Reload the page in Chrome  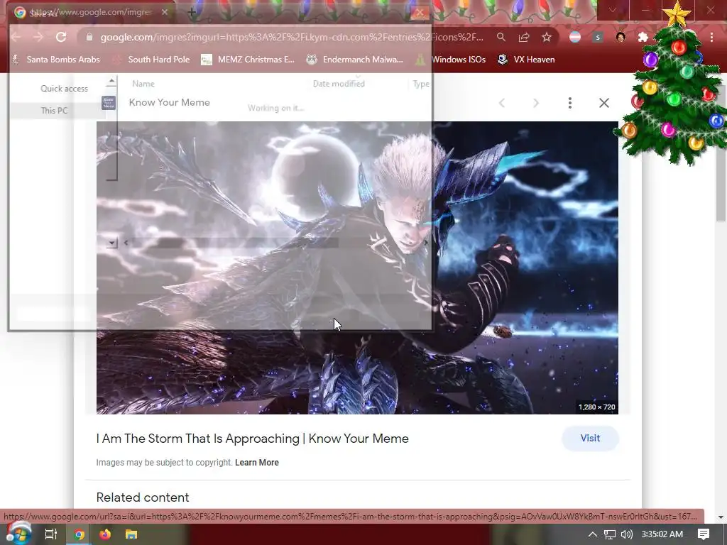(x=61, y=37)
